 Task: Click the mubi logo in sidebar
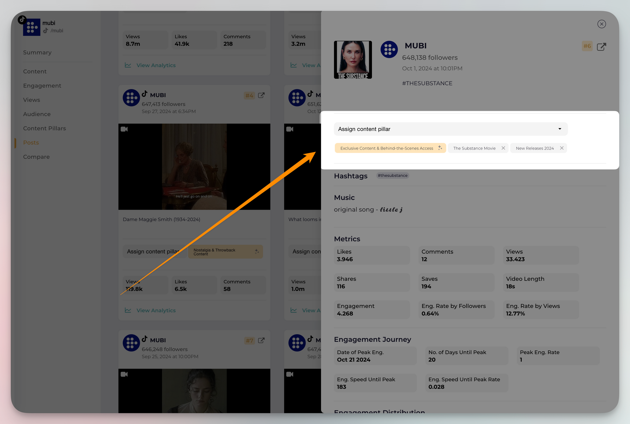click(x=31, y=27)
